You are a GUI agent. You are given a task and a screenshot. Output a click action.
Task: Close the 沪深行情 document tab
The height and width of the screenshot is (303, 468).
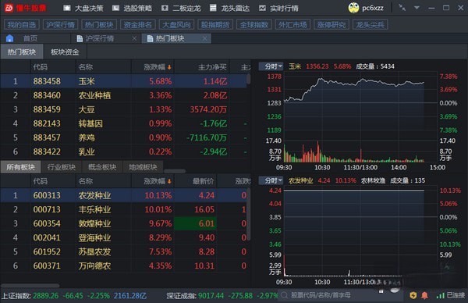click(x=134, y=38)
